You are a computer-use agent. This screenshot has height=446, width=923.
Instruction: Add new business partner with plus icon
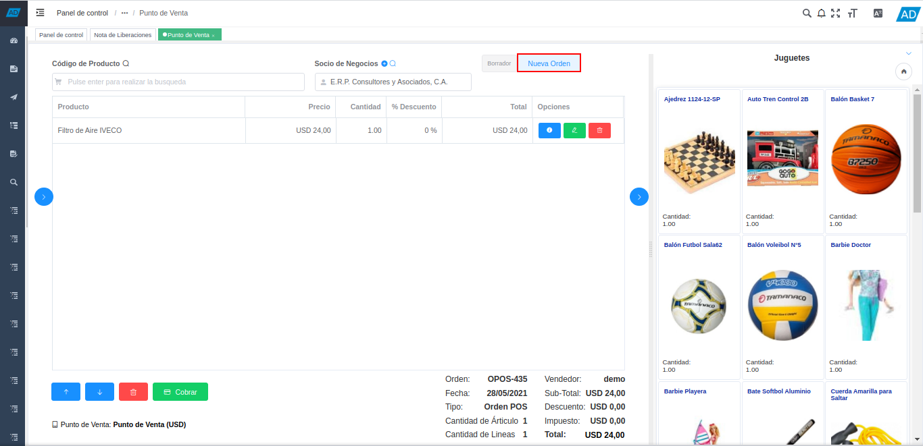pyautogui.click(x=384, y=63)
